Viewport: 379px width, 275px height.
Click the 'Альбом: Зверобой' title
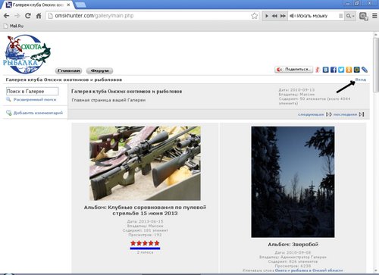coord(293,245)
